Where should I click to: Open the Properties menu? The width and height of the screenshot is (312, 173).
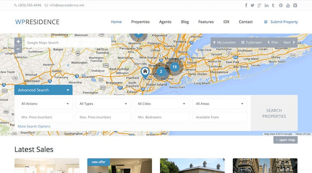tap(140, 22)
